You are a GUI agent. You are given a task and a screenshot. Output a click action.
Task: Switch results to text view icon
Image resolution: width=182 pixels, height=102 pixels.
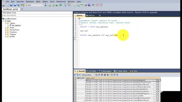pyautogui.click(x=117, y=75)
